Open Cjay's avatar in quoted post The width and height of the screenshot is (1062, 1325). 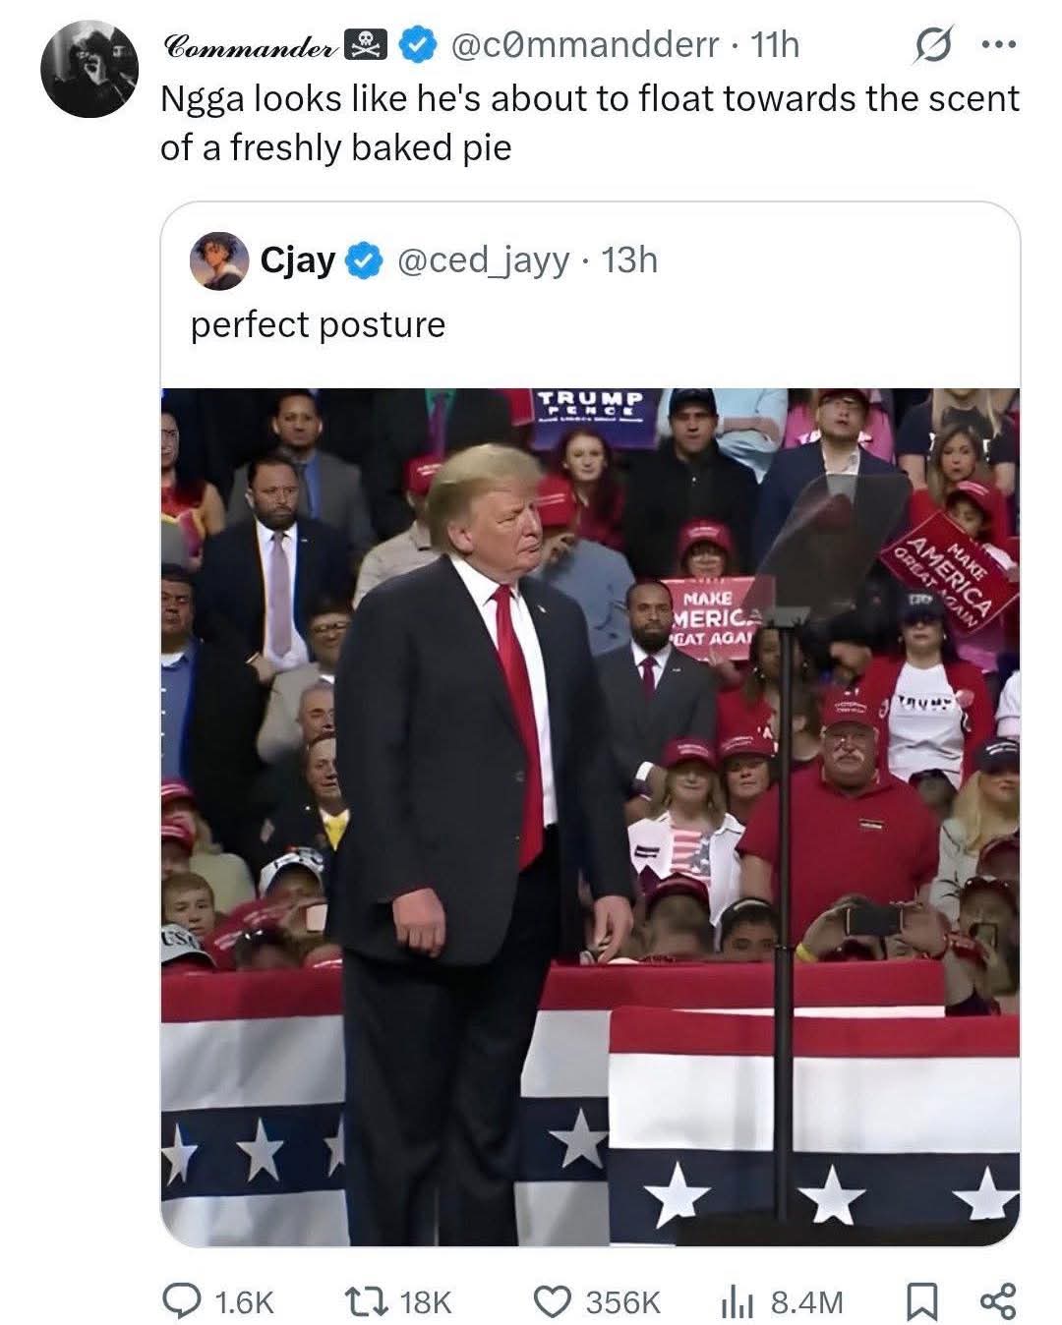[x=219, y=259]
